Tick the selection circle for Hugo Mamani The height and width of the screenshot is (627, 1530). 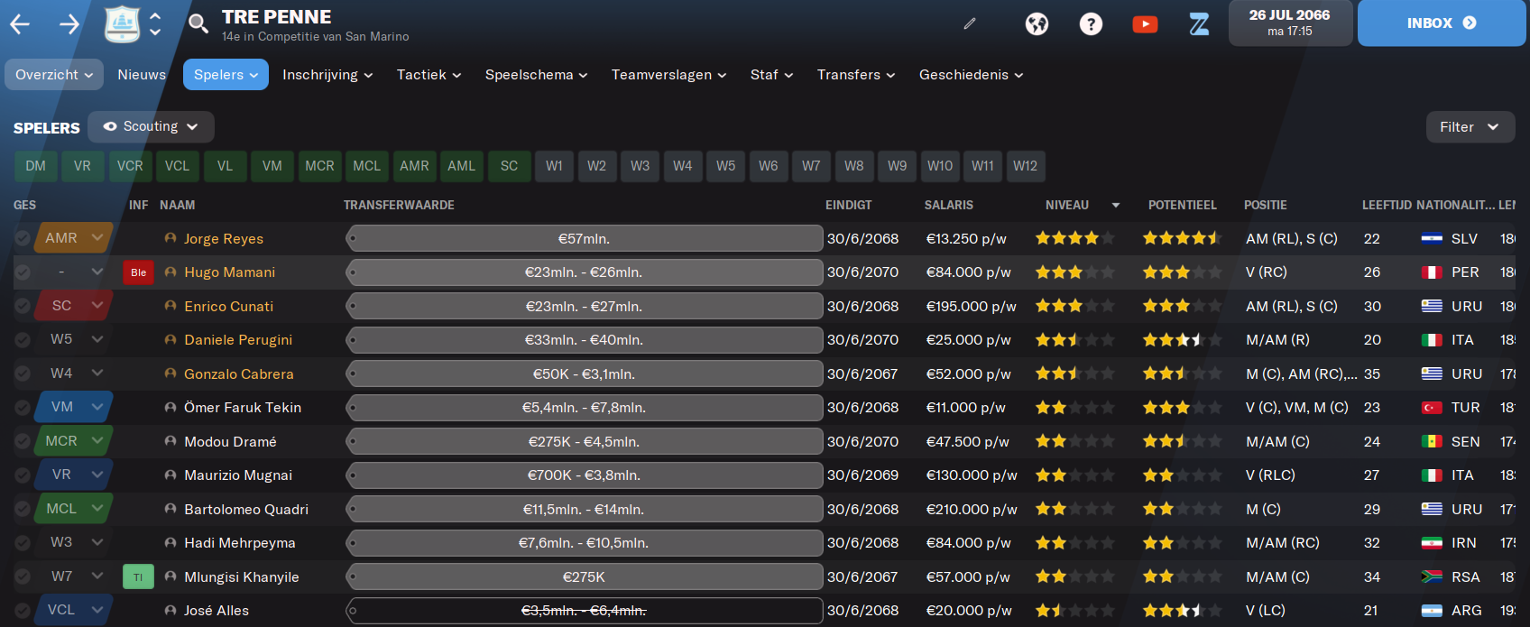pos(23,272)
